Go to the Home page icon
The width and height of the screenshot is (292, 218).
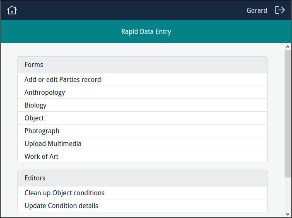[x=12, y=10]
